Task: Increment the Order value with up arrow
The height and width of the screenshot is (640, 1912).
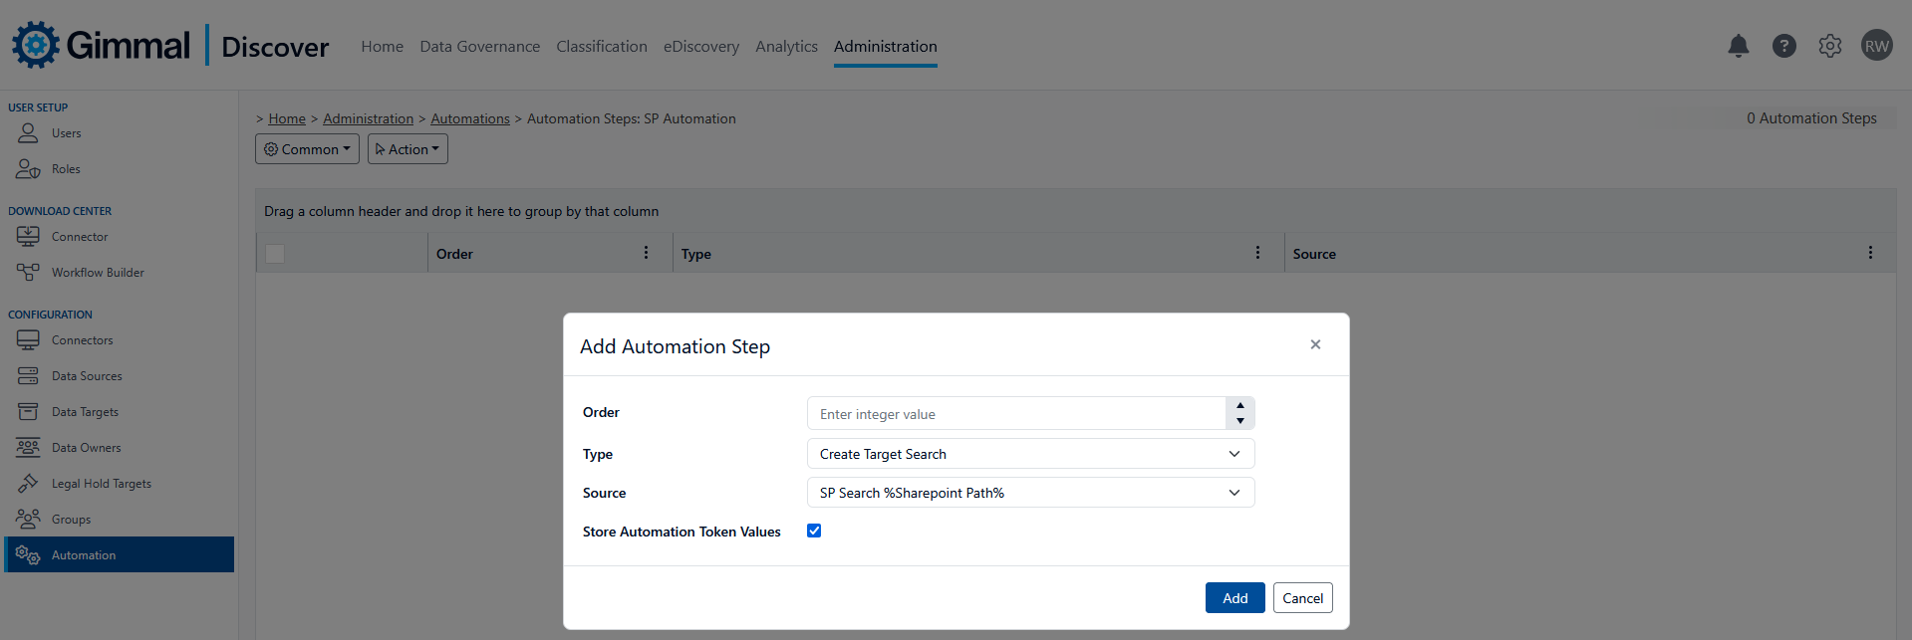Action: tap(1239, 406)
